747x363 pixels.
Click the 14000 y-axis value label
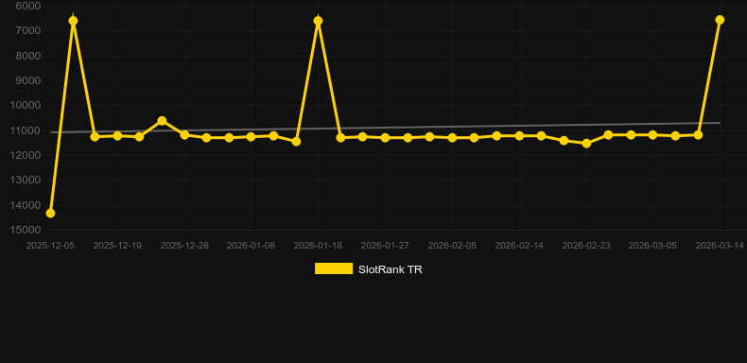26,205
